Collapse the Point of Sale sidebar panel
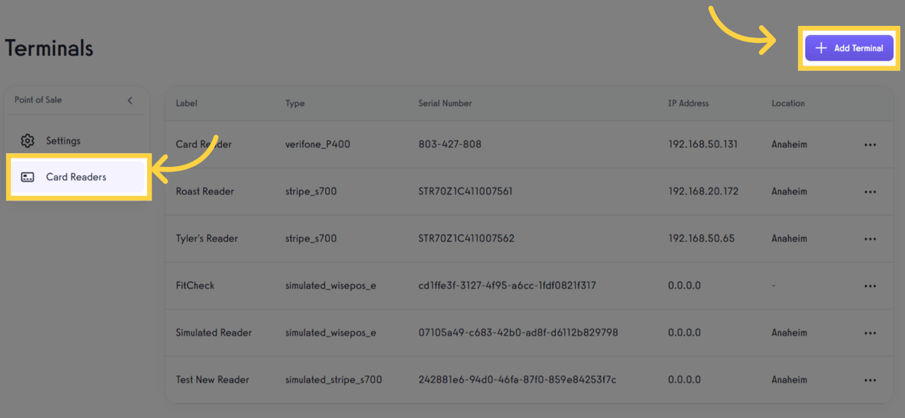 click(x=130, y=100)
